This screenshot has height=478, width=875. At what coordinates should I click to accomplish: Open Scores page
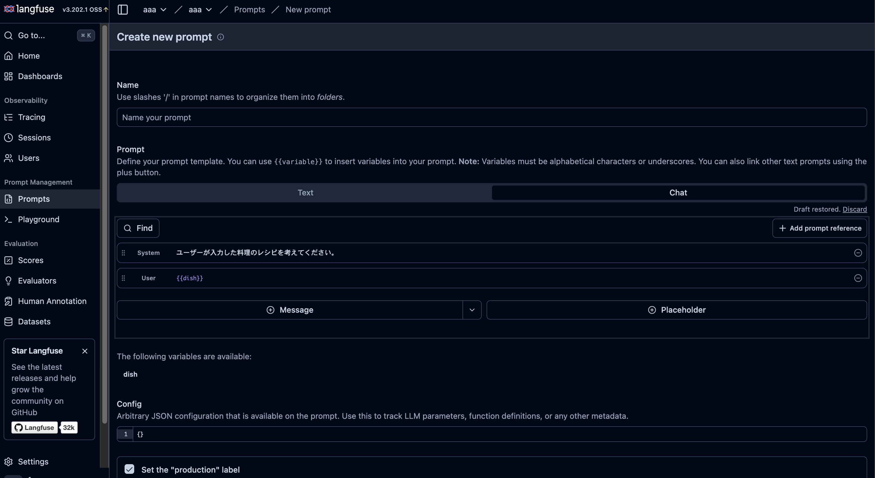pos(50,260)
